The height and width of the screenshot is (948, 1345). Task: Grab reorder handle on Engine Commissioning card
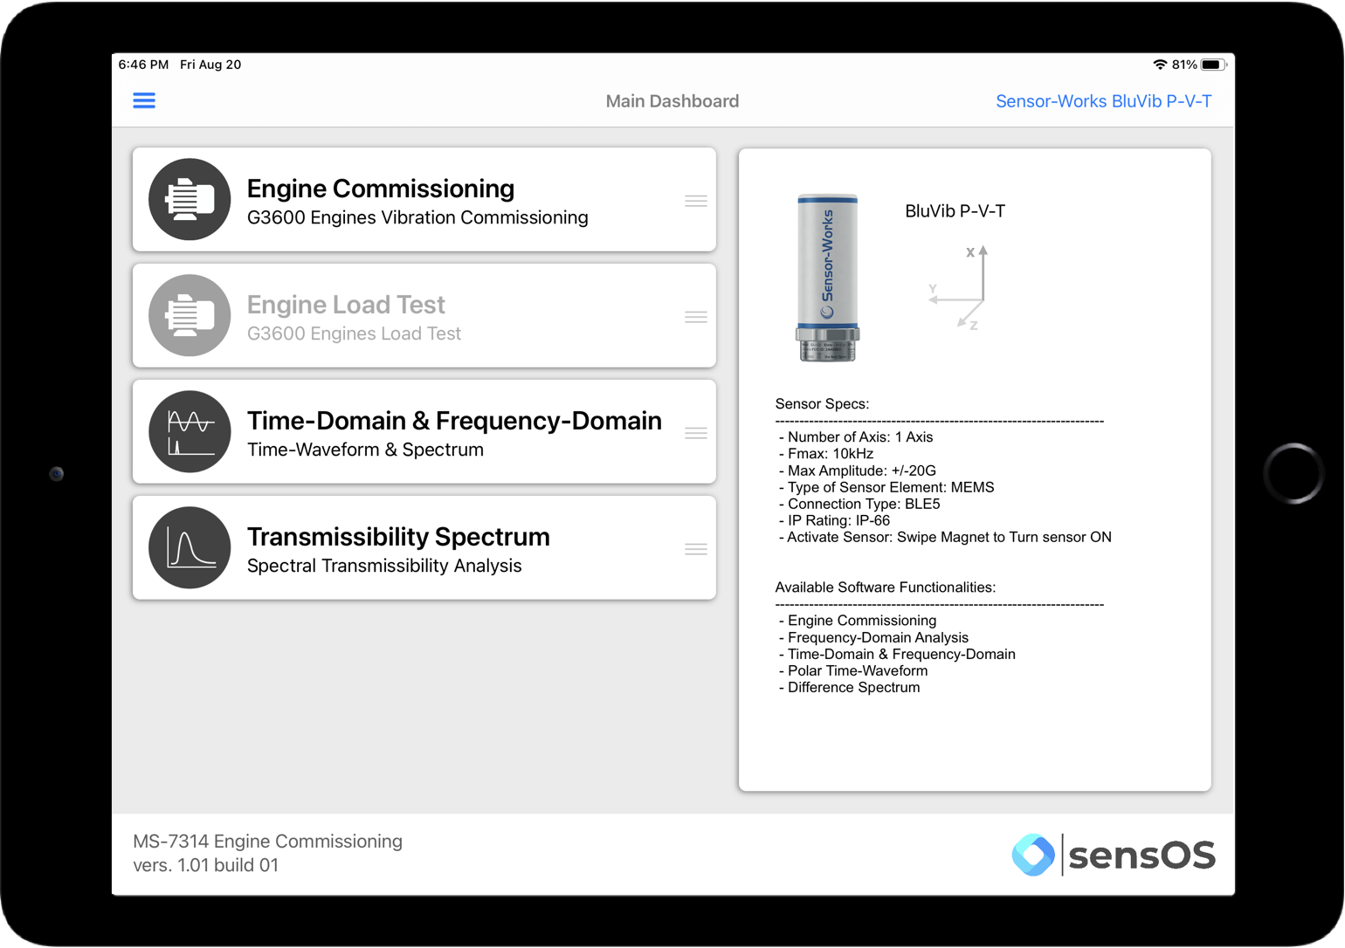tap(696, 201)
